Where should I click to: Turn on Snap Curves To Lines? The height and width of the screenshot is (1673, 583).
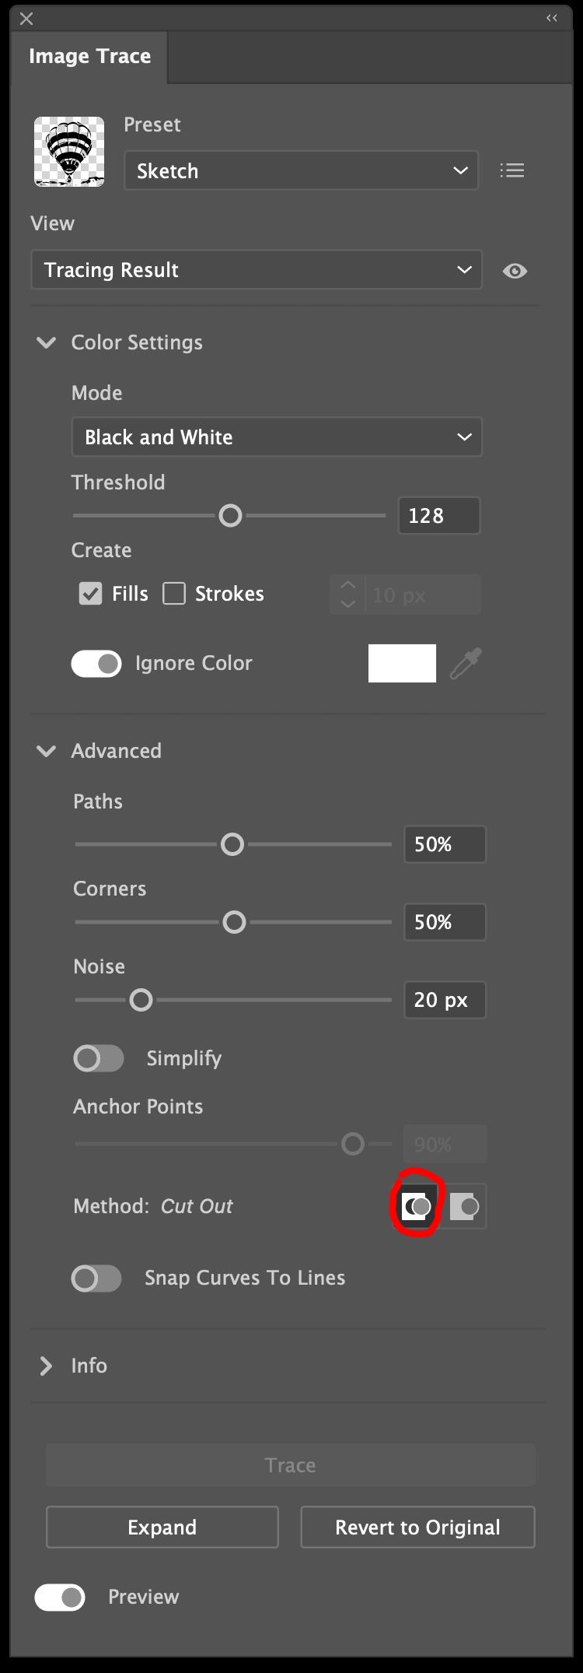pyautogui.click(x=96, y=1278)
